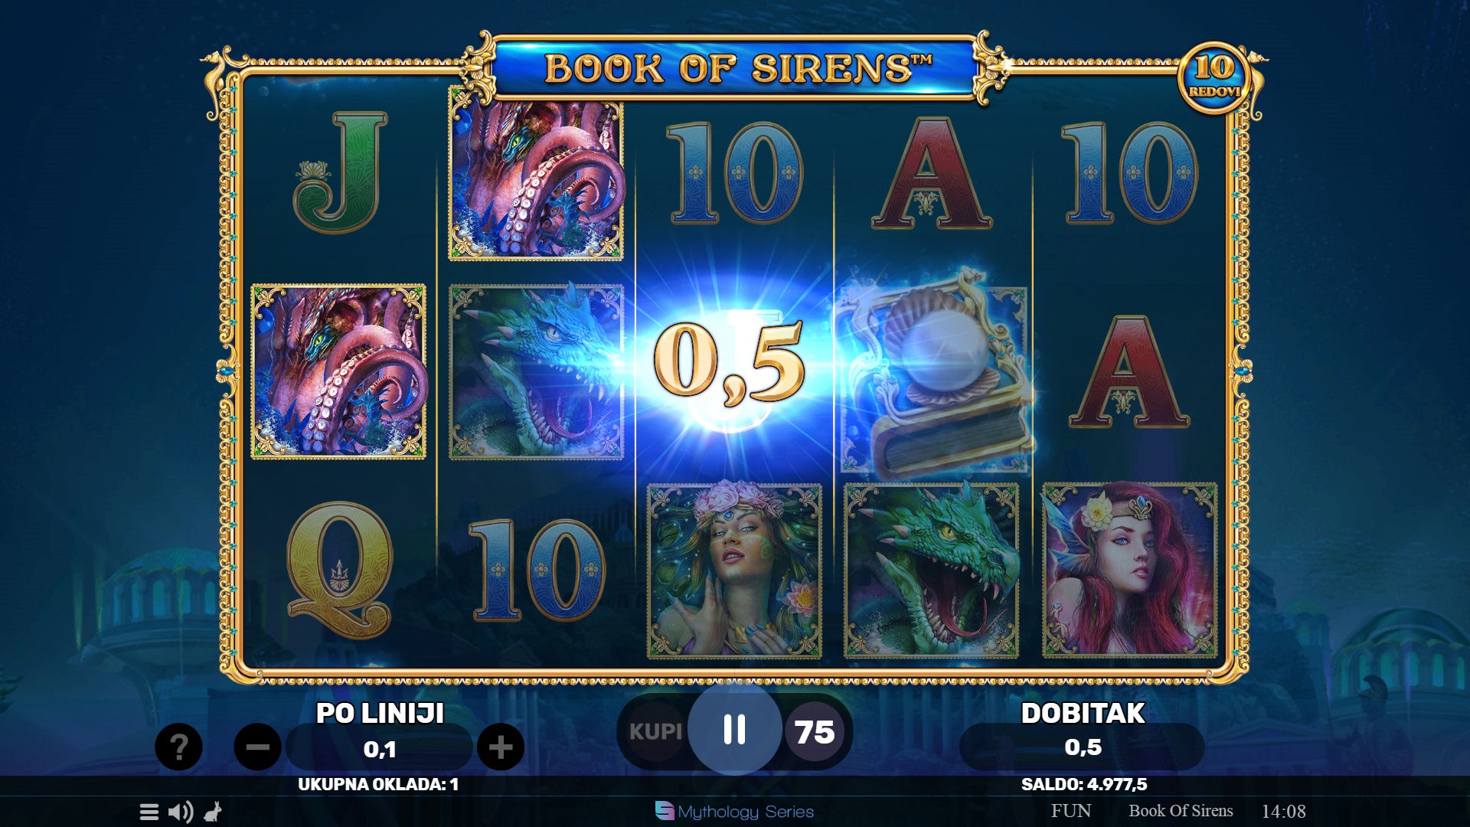Click the 75 autoplay counter
Viewport: 1470px width, 827px height.
[x=815, y=733]
